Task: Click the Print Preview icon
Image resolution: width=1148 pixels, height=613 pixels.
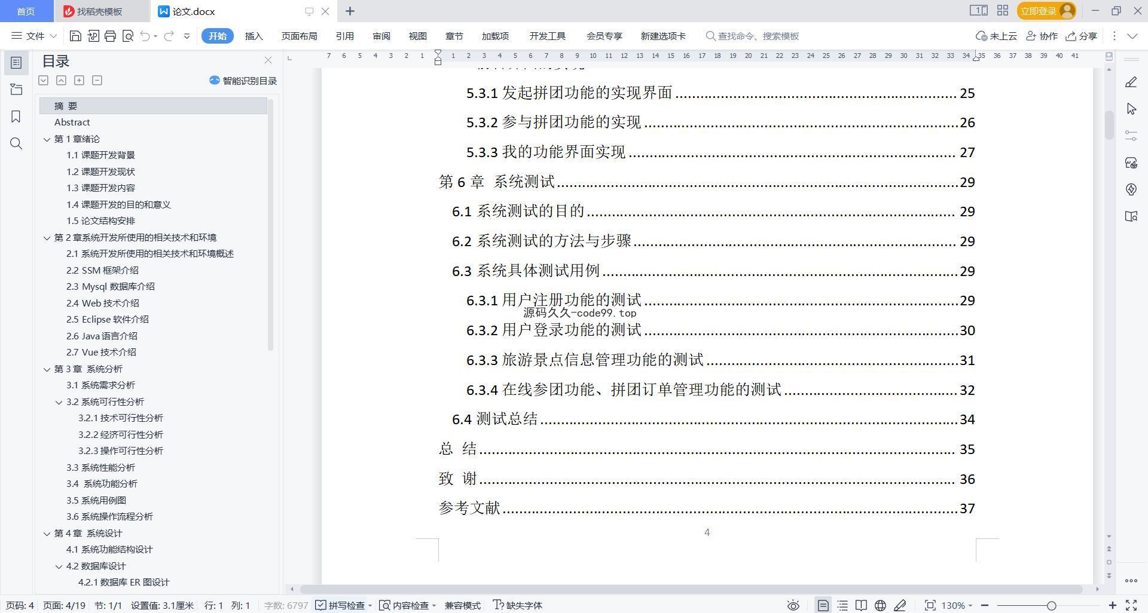Action: tap(127, 36)
